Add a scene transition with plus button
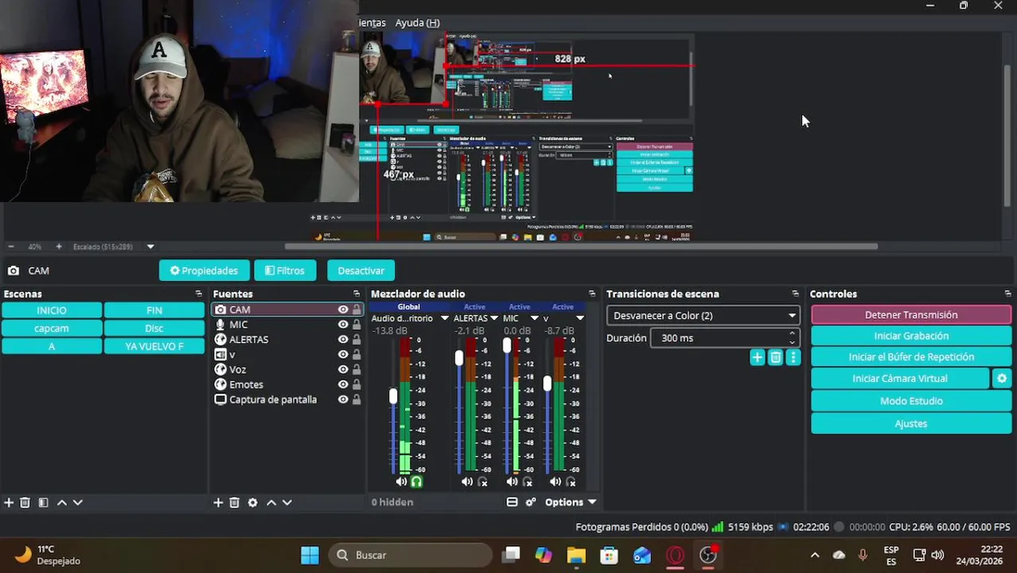The image size is (1017, 573). (757, 357)
